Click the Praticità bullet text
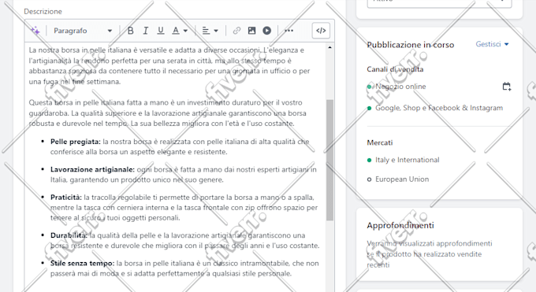Viewport: 536px width, 292px height. point(184,207)
